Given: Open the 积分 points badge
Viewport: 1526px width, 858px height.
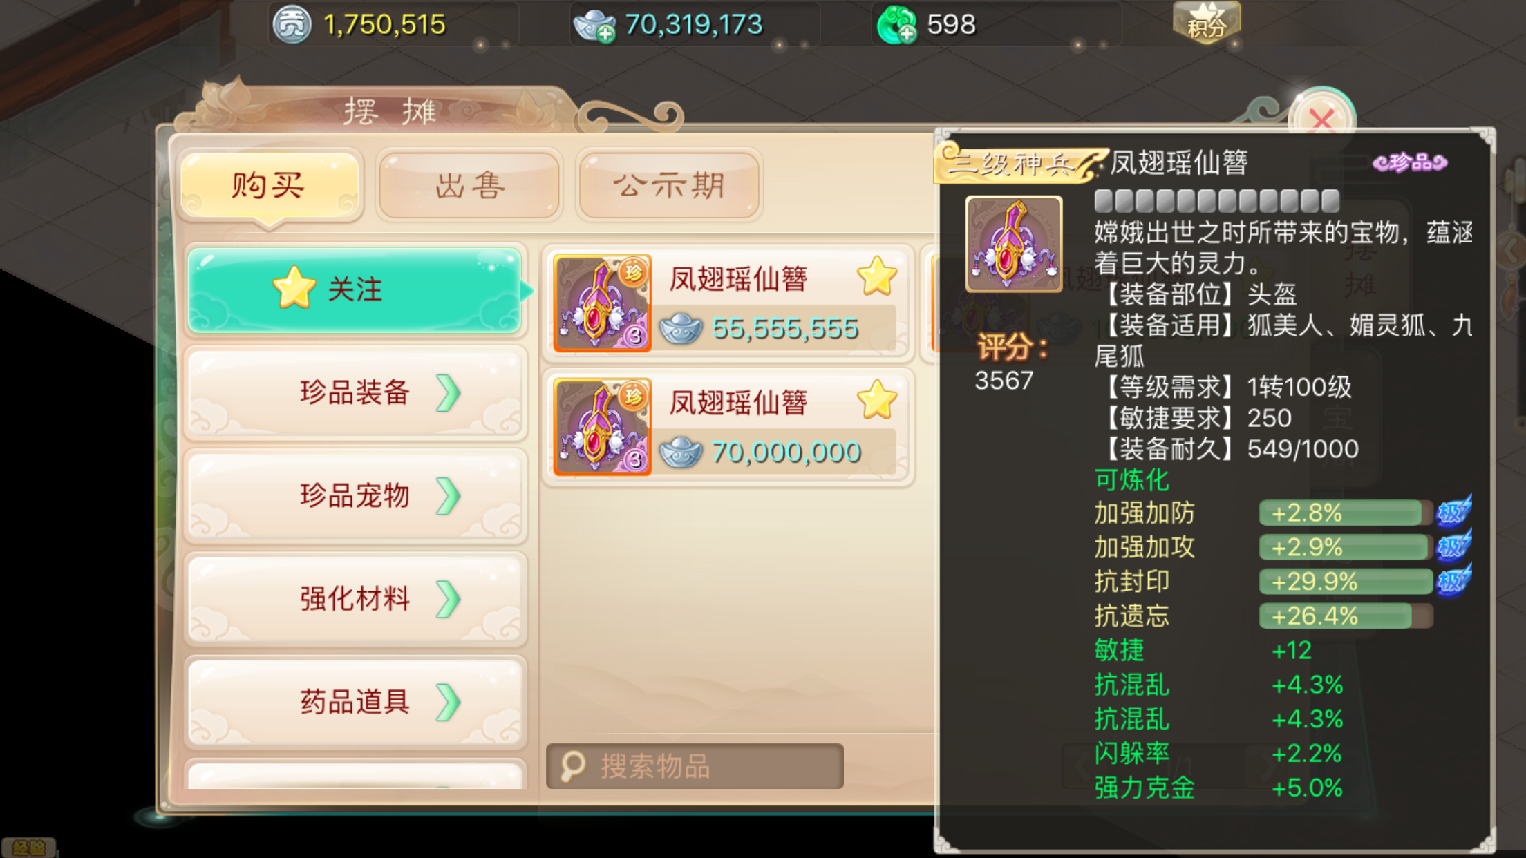Looking at the screenshot, I should (1206, 22).
